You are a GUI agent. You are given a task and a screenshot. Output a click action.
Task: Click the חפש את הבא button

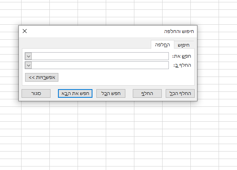75,93
